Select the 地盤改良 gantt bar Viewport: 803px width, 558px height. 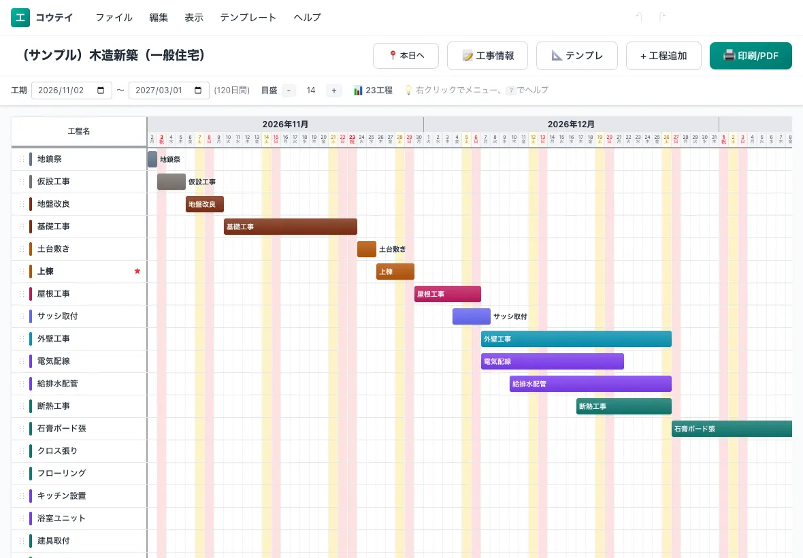[x=205, y=204]
